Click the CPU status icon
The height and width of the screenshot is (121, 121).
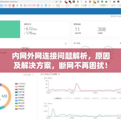[x=112, y=16]
